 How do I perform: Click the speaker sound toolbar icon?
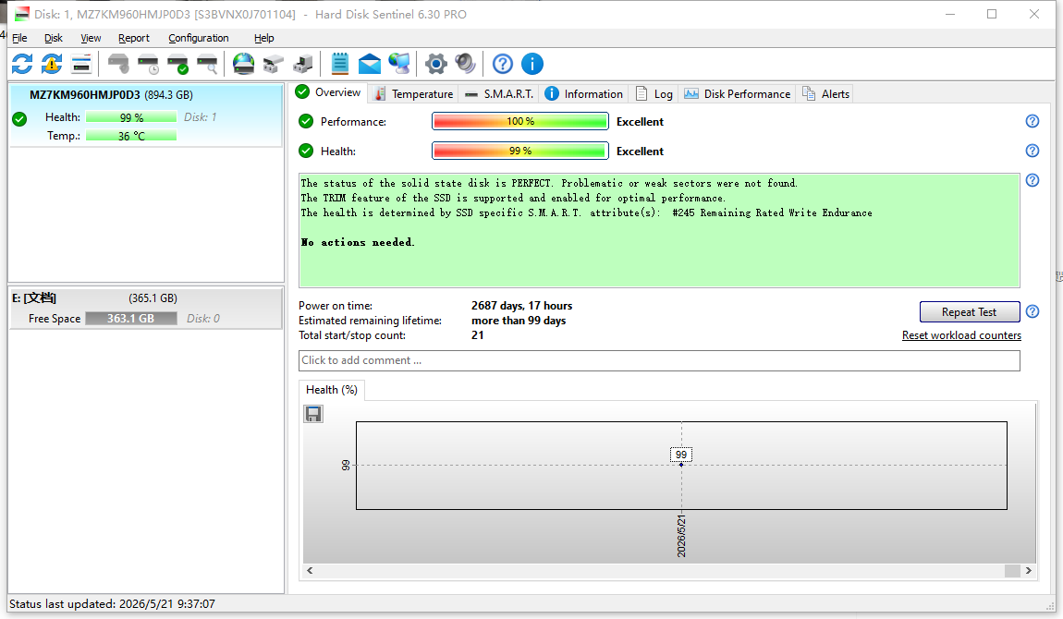click(x=466, y=64)
